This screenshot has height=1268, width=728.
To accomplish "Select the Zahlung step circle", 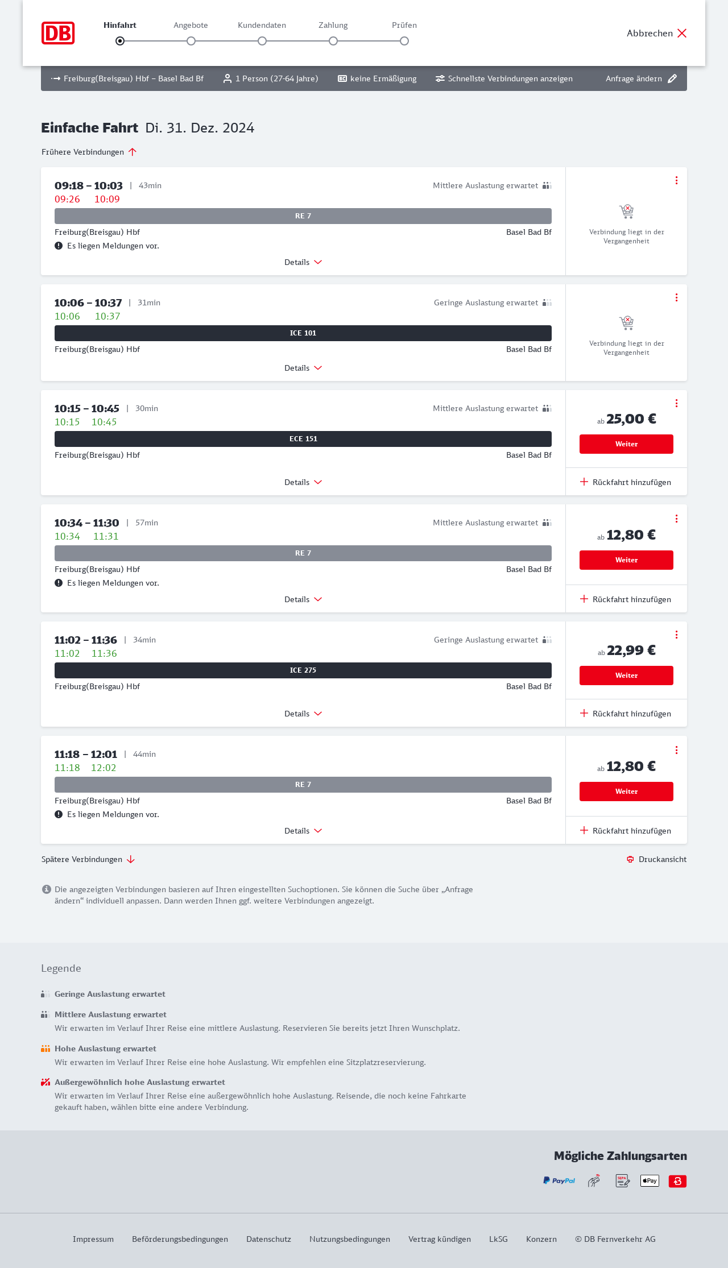I will tap(333, 41).
